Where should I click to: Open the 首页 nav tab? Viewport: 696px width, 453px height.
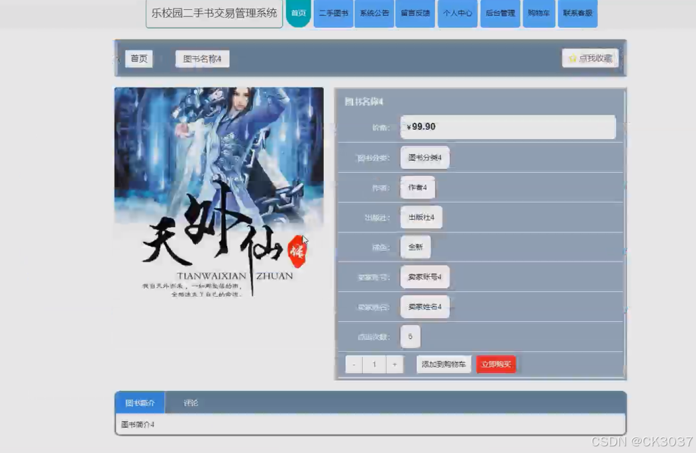coord(298,13)
